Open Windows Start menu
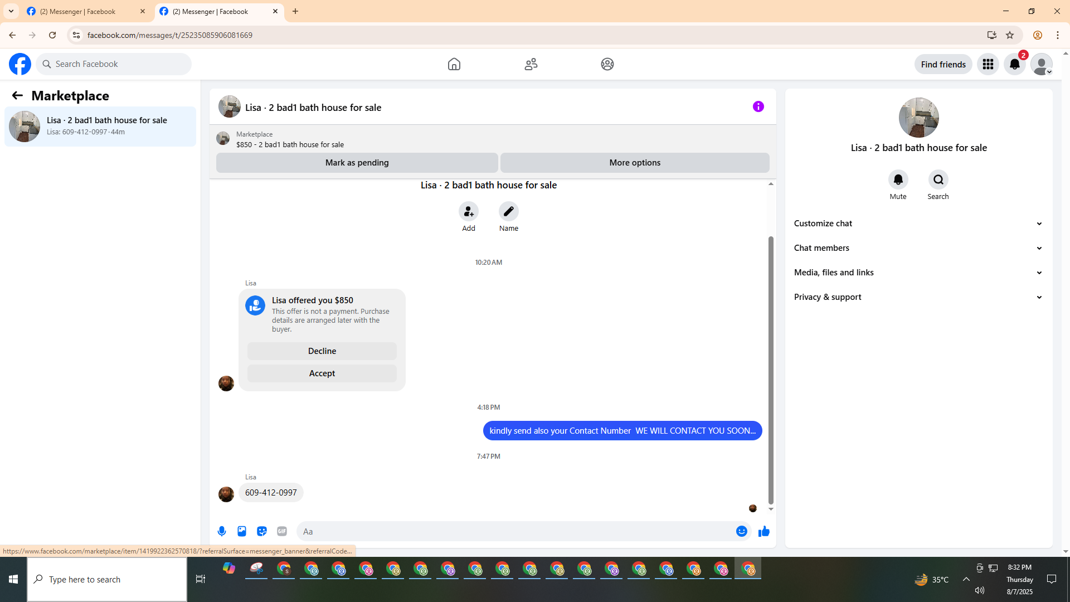 click(13, 580)
